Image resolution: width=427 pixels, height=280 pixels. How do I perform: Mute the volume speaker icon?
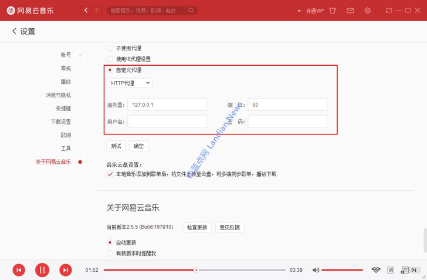tap(316, 270)
